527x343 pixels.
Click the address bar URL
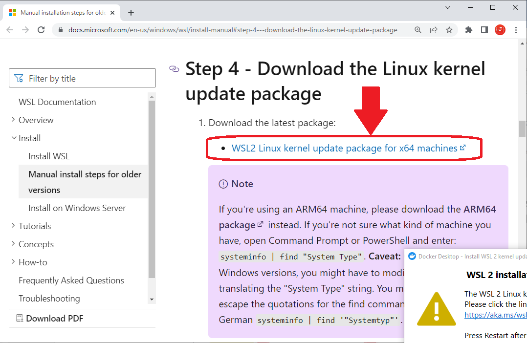click(233, 30)
